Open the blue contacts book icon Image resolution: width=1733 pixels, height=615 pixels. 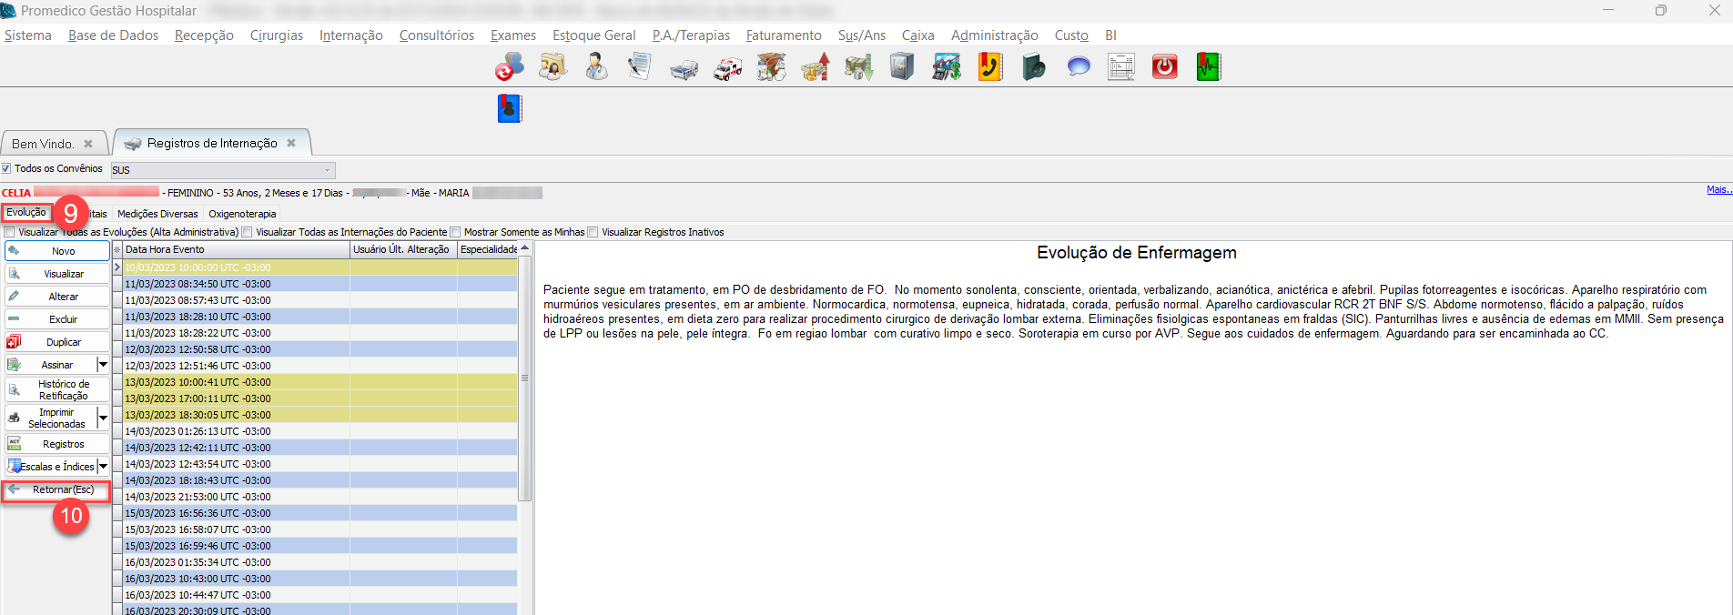point(510,108)
